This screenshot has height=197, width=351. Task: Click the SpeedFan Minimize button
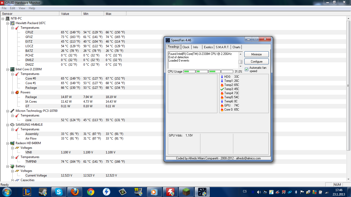click(256, 54)
